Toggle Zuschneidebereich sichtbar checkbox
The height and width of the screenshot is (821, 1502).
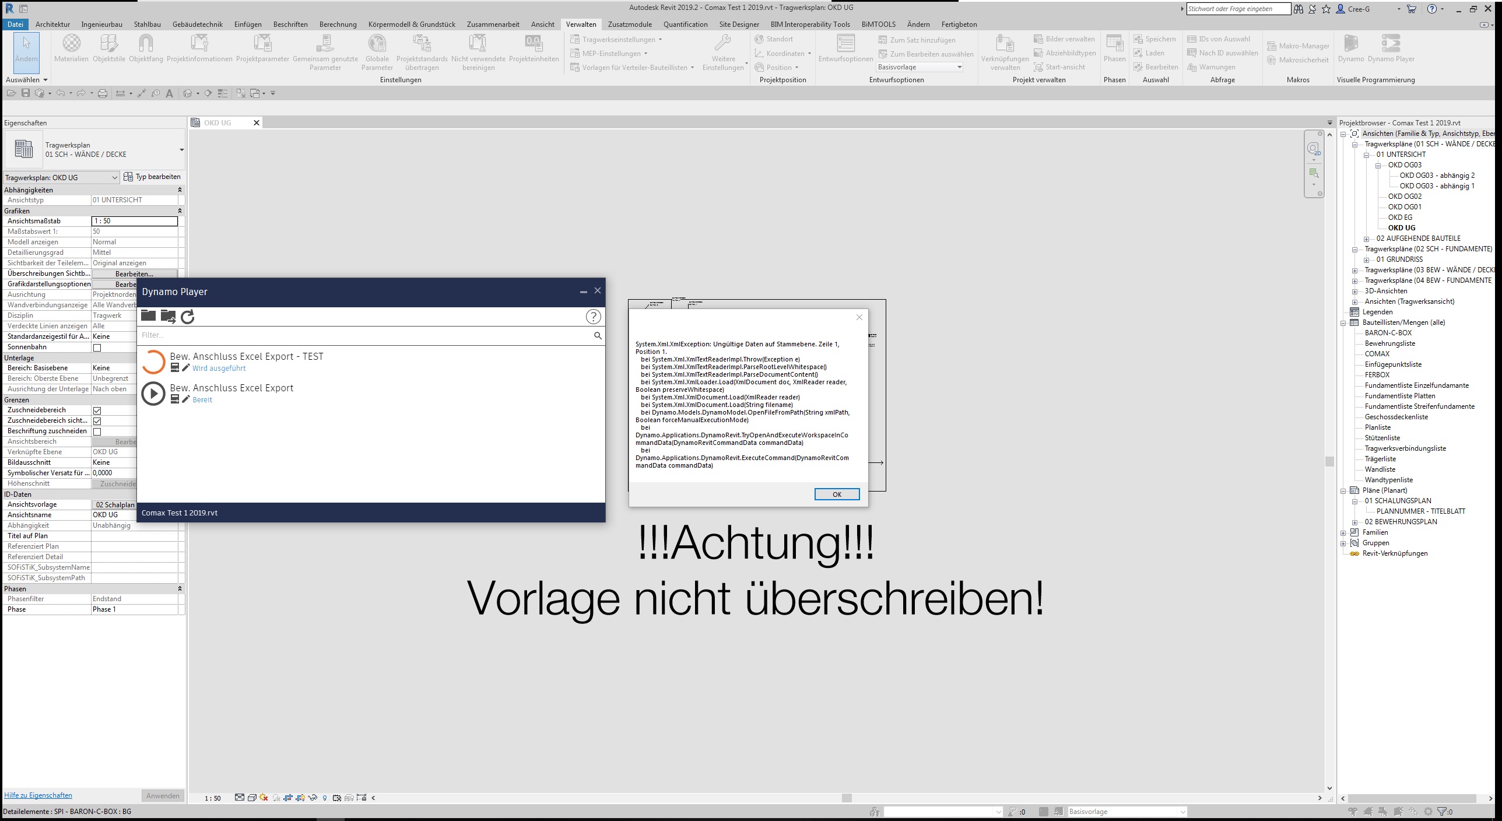point(97,421)
